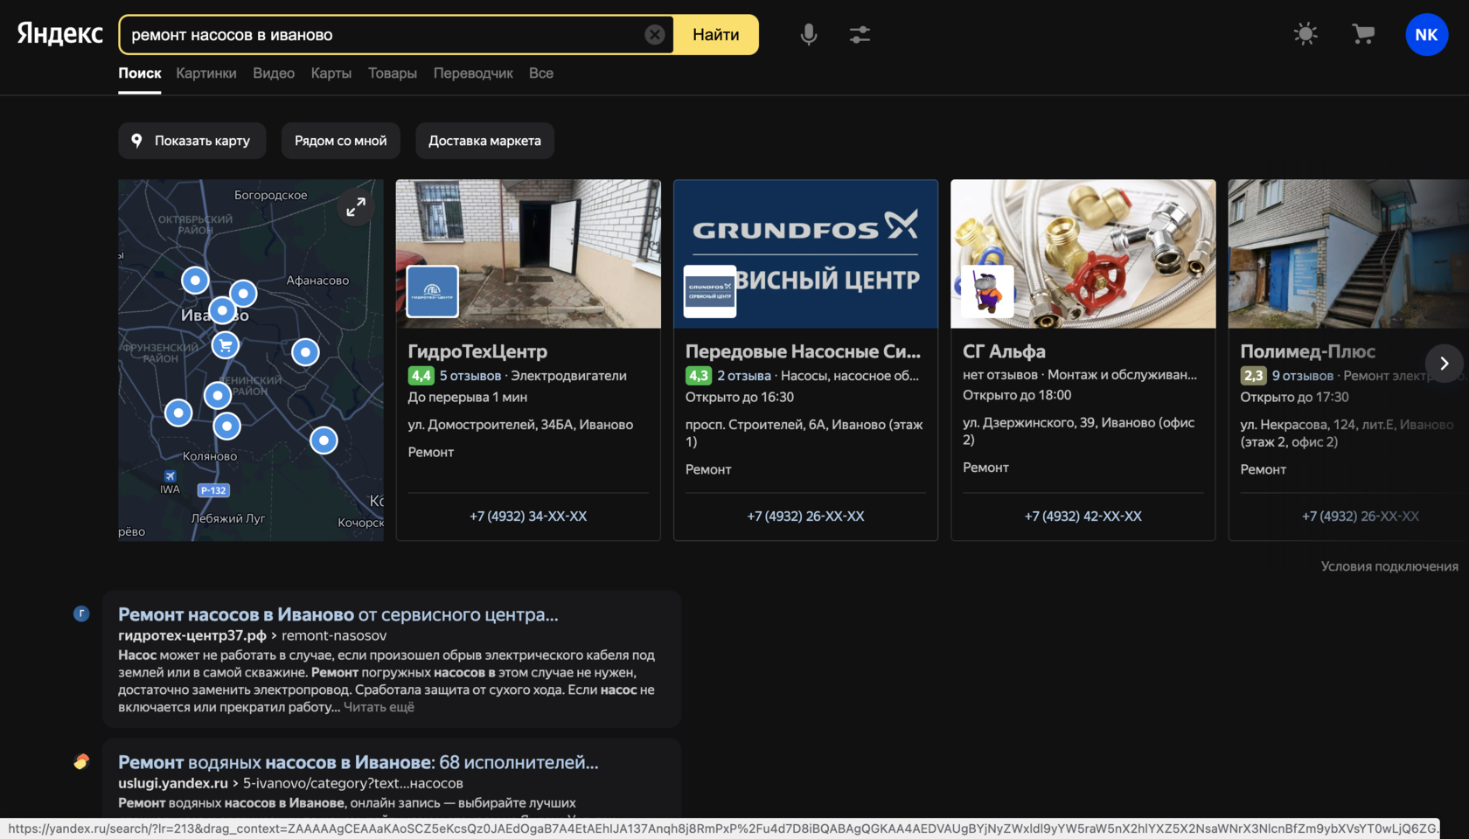The image size is (1469, 839).
Task: Open the NK user profile avatar
Action: click(1426, 34)
